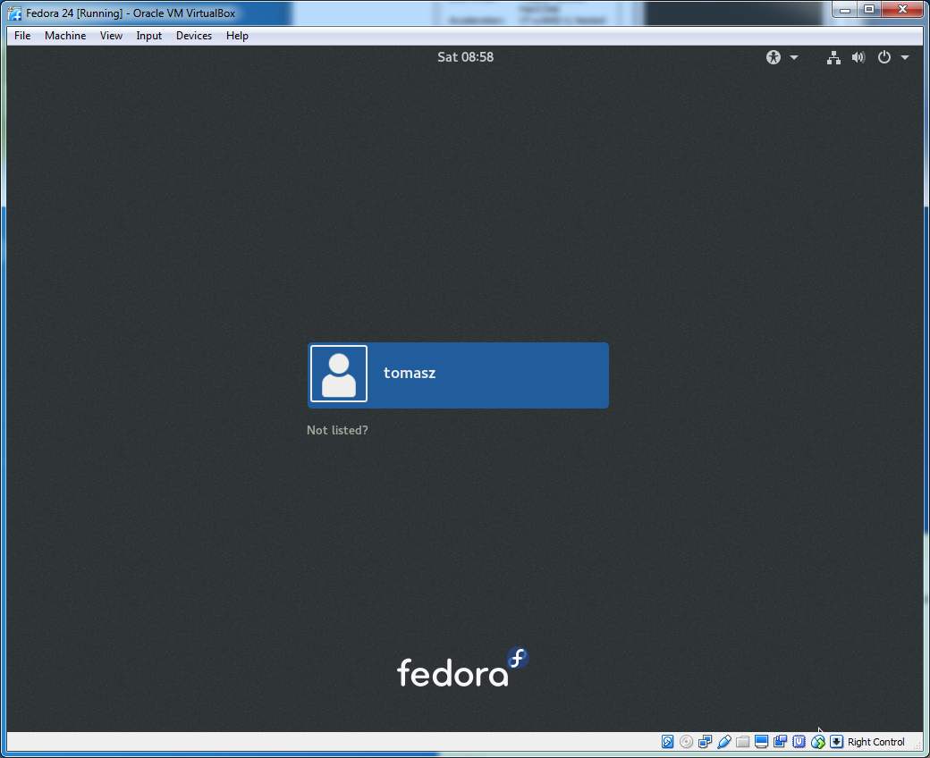Open the Input menu
Image resolution: width=930 pixels, height=758 pixels.
(x=148, y=36)
